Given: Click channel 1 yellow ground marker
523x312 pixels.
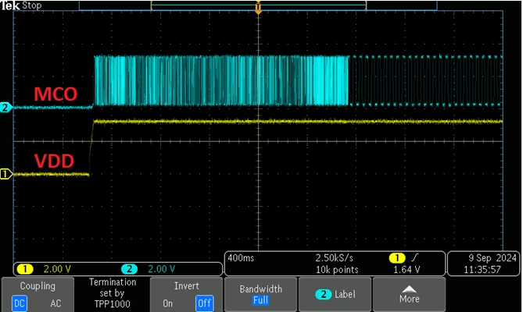Looking at the screenshot, I should point(5,174).
